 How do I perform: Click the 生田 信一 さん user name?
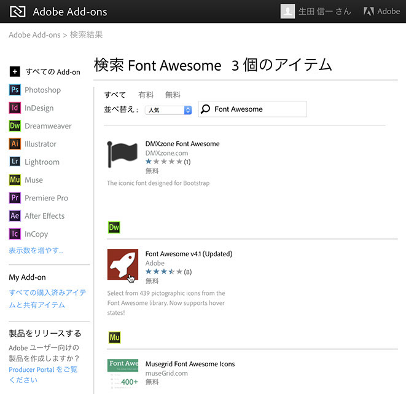(x=324, y=12)
